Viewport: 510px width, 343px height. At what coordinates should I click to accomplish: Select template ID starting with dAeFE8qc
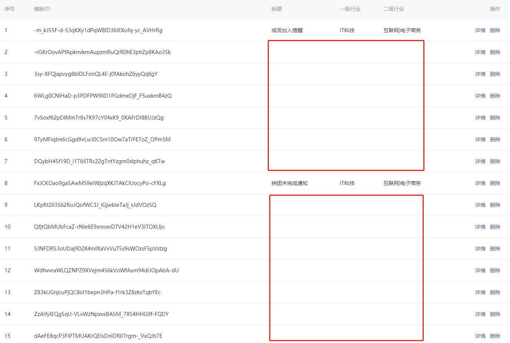tap(98, 336)
